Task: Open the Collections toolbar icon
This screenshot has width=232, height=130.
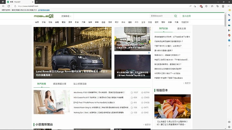Action: [217, 6]
